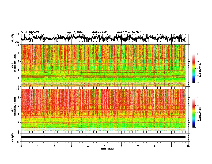Click the "4" kHz tick on ch.2 spectrogram

[19, 114]
